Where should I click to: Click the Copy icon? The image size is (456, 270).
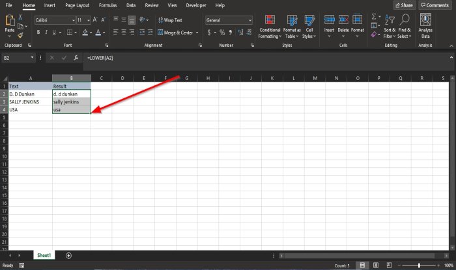[x=20, y=27]
